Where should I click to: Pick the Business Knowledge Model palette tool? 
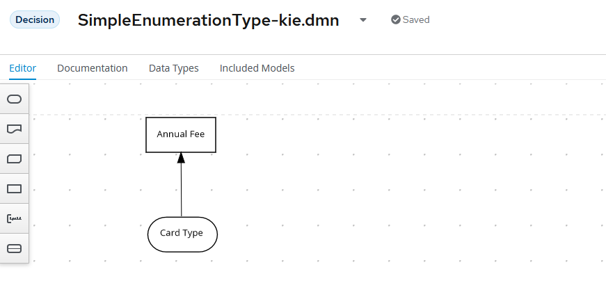[14, 159]
